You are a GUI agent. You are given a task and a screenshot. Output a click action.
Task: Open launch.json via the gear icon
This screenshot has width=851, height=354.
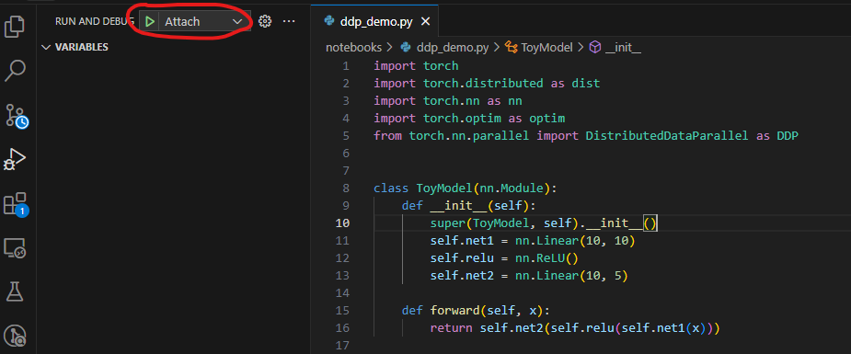(265, 21)
